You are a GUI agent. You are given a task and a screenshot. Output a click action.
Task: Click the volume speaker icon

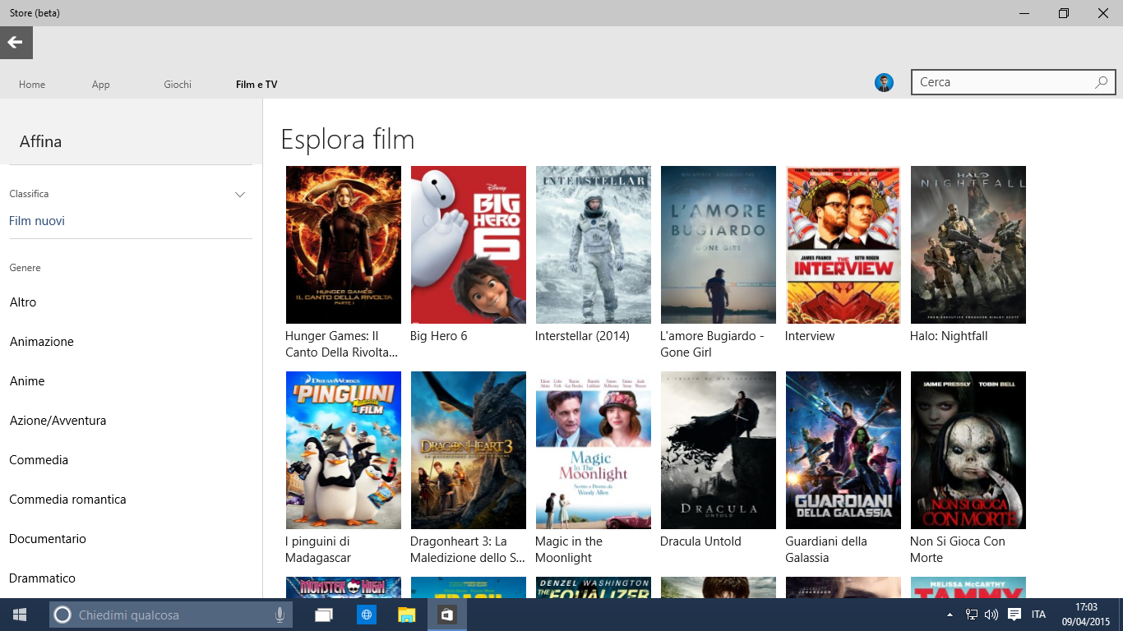(991, 615)
